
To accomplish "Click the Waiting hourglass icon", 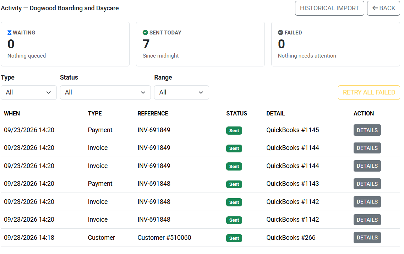I will coord(10,32).
